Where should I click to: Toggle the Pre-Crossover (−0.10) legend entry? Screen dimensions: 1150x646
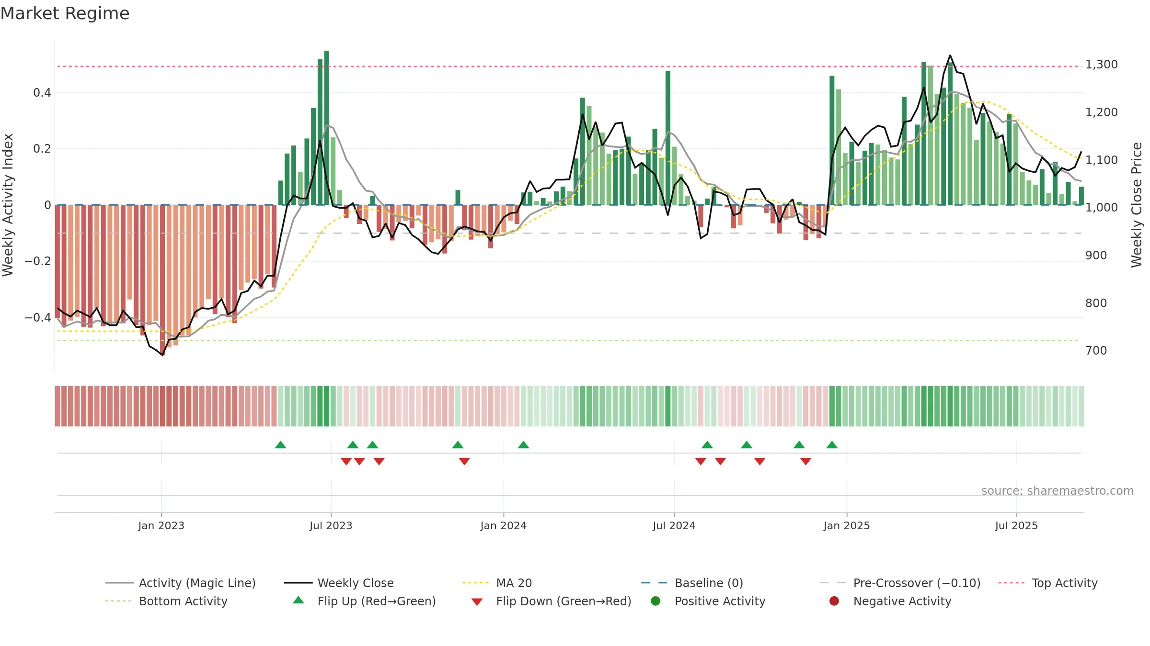900,583
